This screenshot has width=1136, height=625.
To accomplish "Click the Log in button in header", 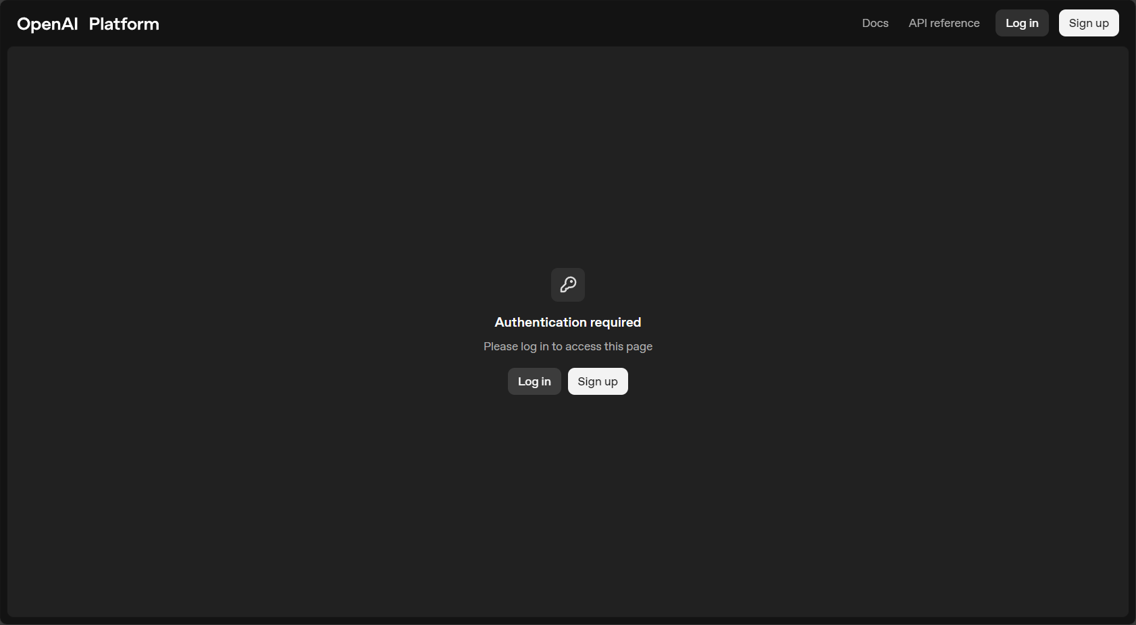I will point(1022,23).
